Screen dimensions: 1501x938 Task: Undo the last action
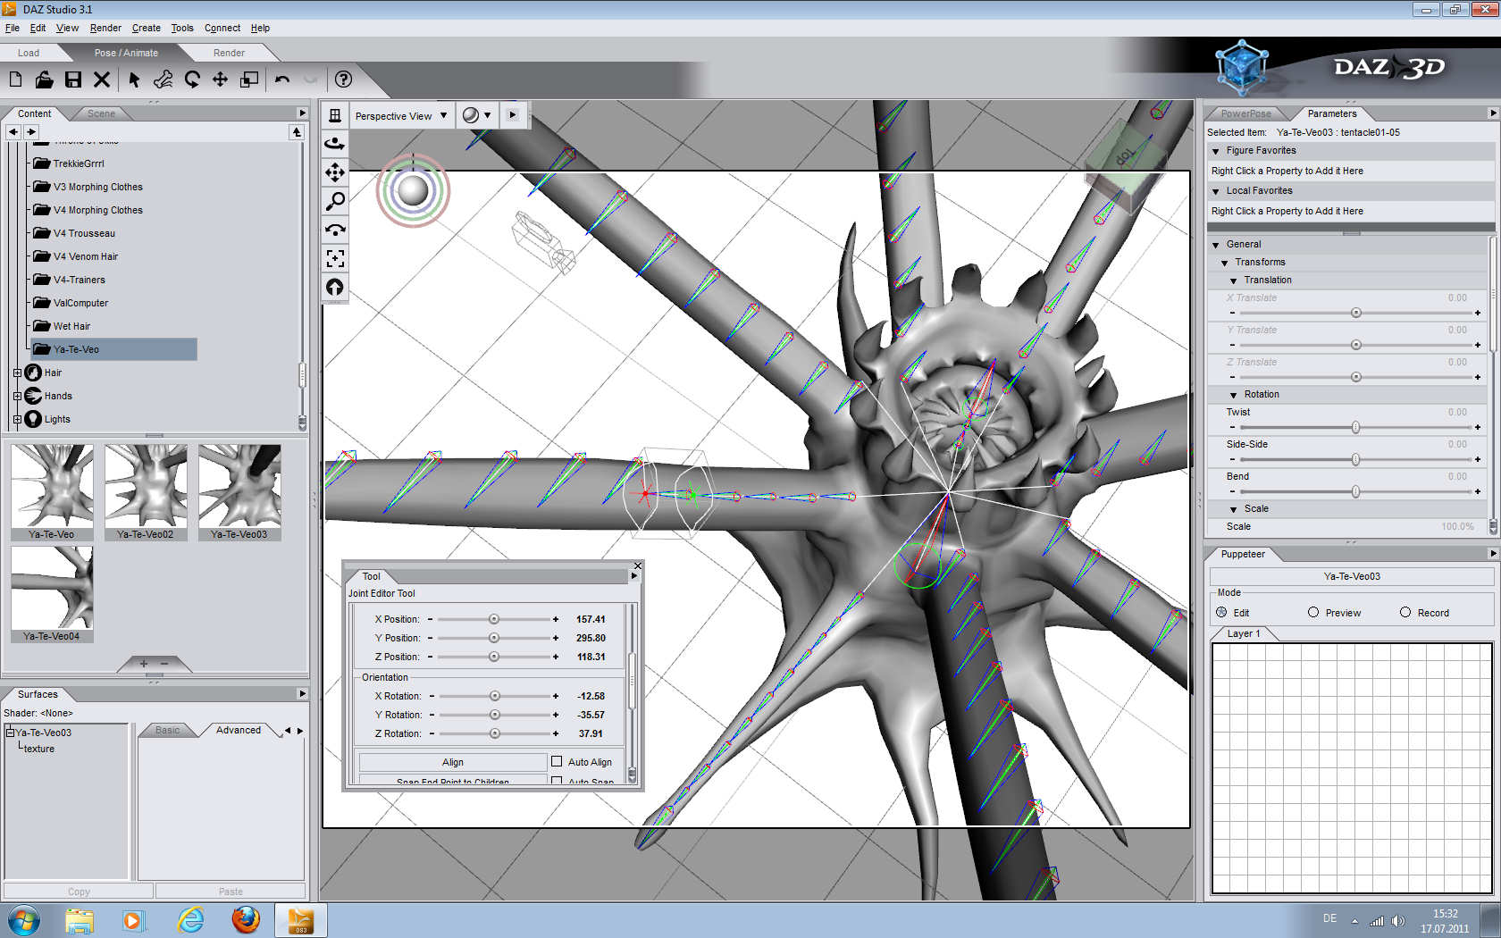click(x=282, y=80)
